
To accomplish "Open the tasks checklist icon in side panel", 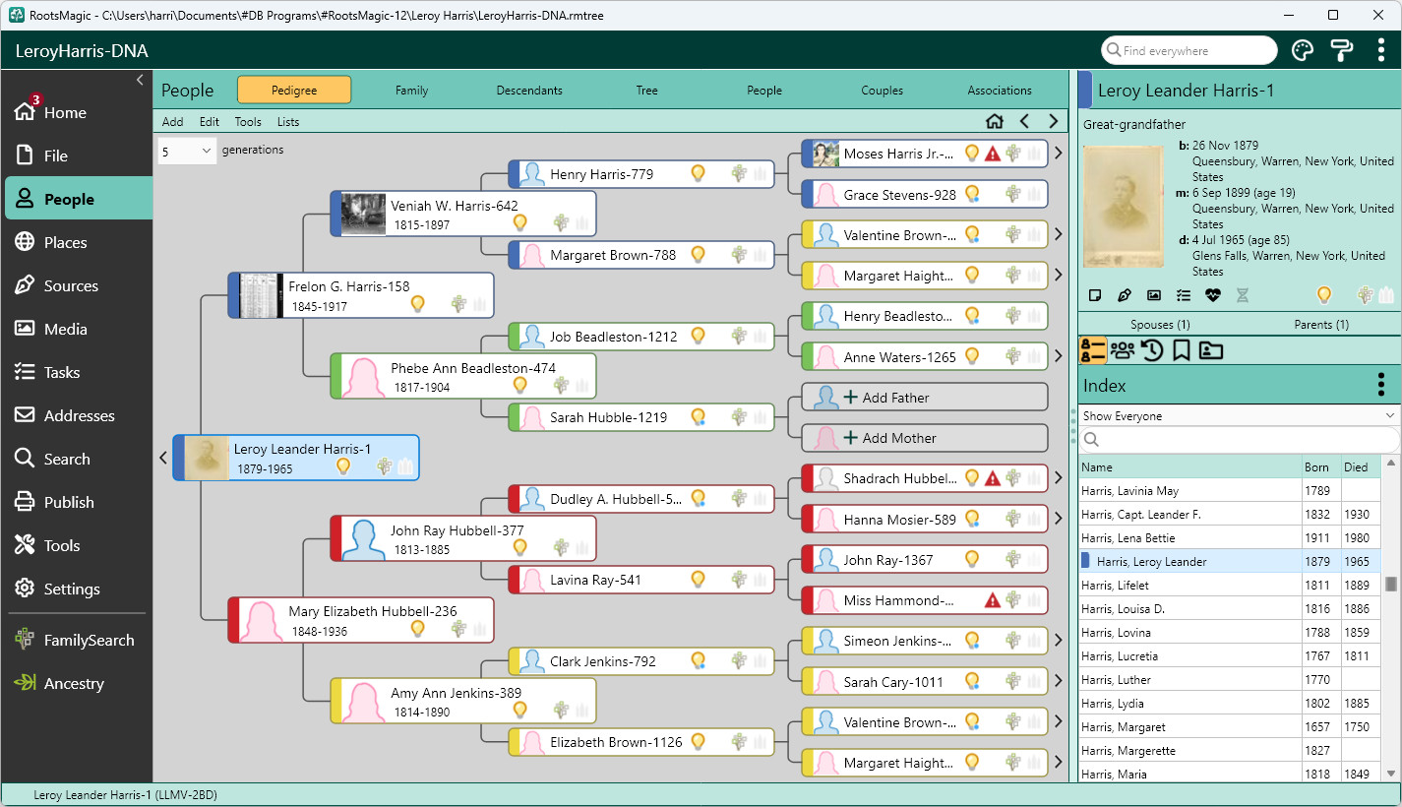I will point(1183,295).
